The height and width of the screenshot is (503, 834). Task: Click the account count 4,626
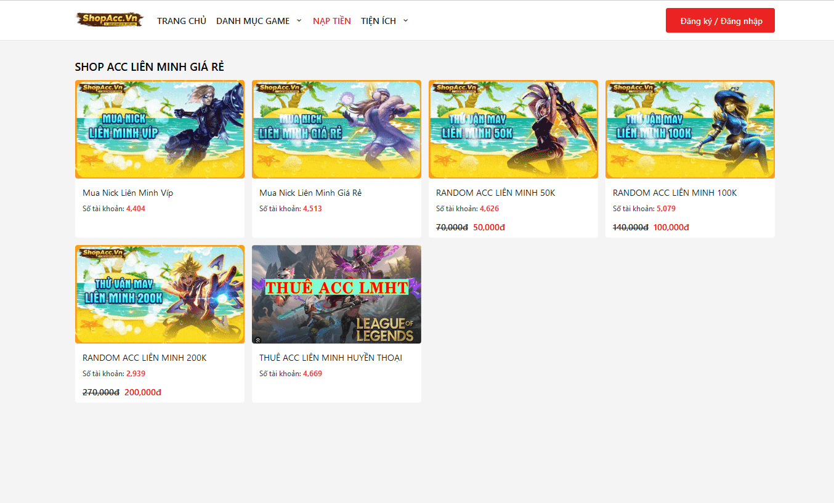(x=489, y=209)
